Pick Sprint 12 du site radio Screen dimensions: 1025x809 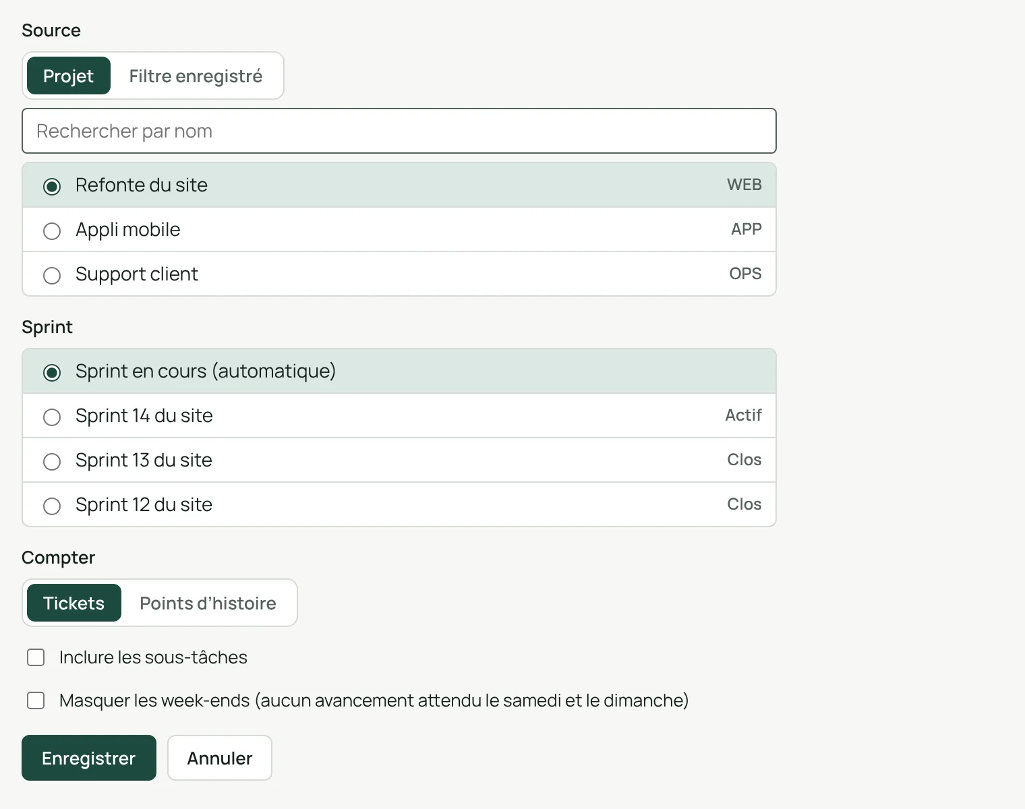pyautogui.click(x=52, y=506)
